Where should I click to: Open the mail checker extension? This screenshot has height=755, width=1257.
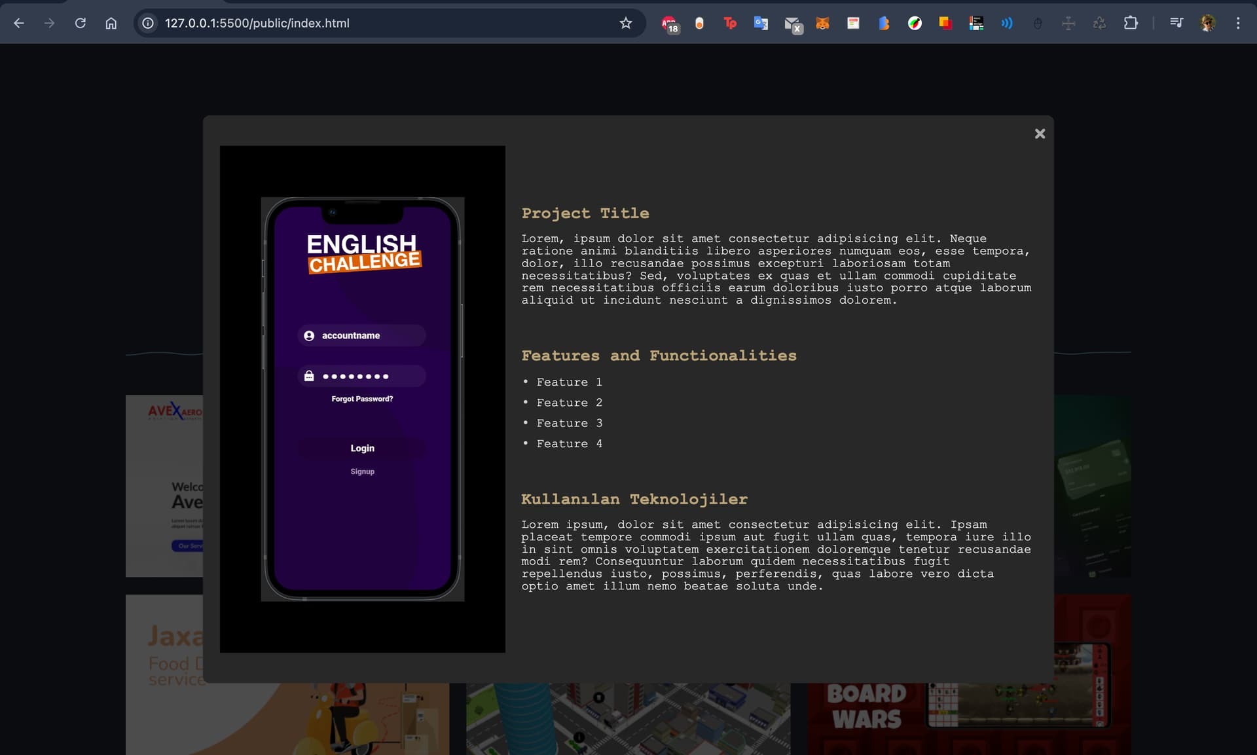[792, 24]
